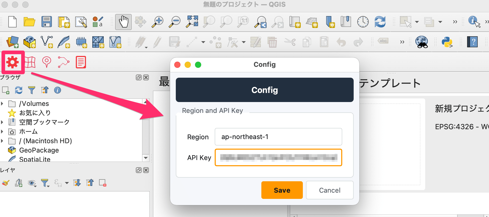The image size is (489, 217).
Task: Remove layer icon in Layers panel
Action: [x=103, y=183]
